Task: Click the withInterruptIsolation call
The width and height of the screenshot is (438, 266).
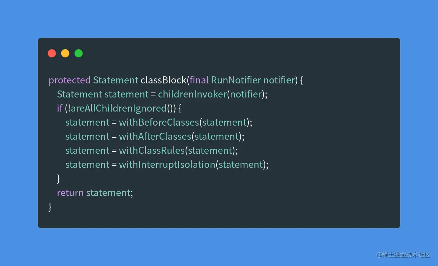Action: [x=167, y=165]
